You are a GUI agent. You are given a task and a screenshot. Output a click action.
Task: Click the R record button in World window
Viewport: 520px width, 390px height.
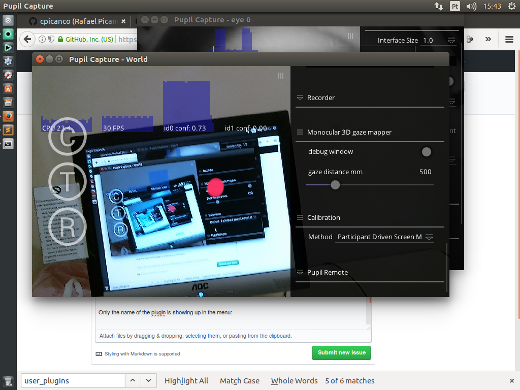click(x=68, y=226)
